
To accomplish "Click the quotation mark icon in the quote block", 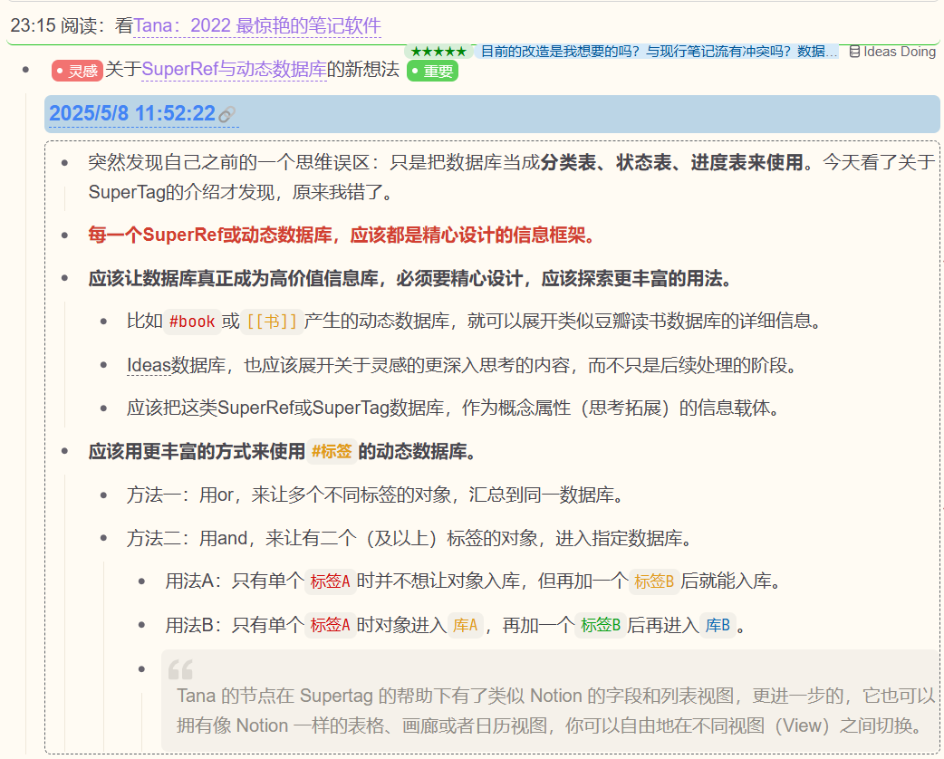I will pyautogui.click(x=180, y=670).
